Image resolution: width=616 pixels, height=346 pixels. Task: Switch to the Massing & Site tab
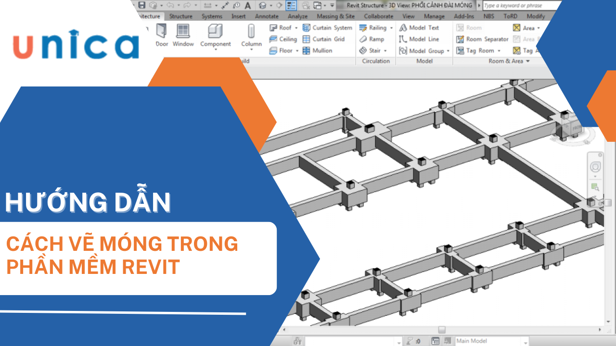335,16
